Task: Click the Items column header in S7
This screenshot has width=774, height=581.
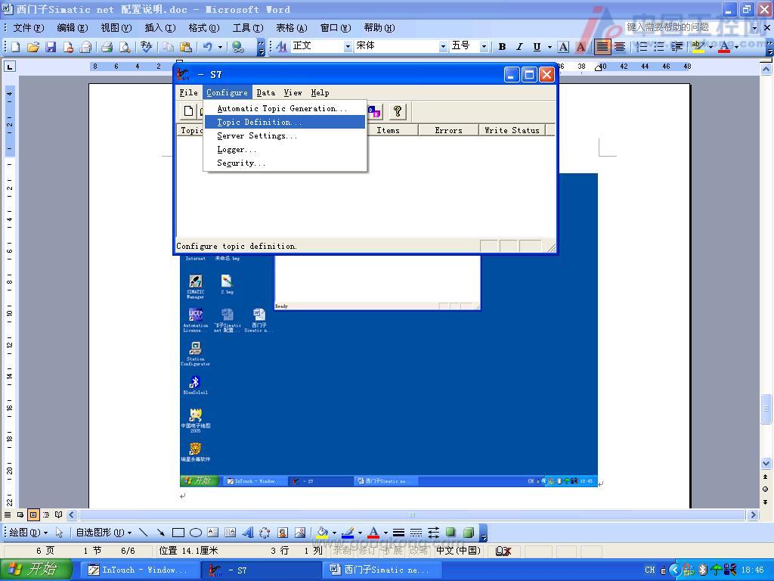Action: click(388, 130)
